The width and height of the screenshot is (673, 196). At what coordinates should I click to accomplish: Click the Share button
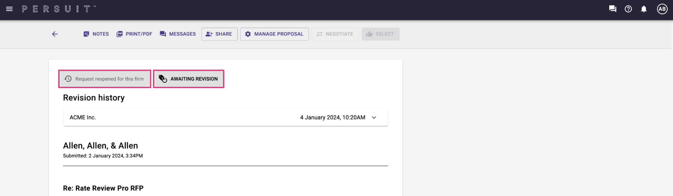219,34
